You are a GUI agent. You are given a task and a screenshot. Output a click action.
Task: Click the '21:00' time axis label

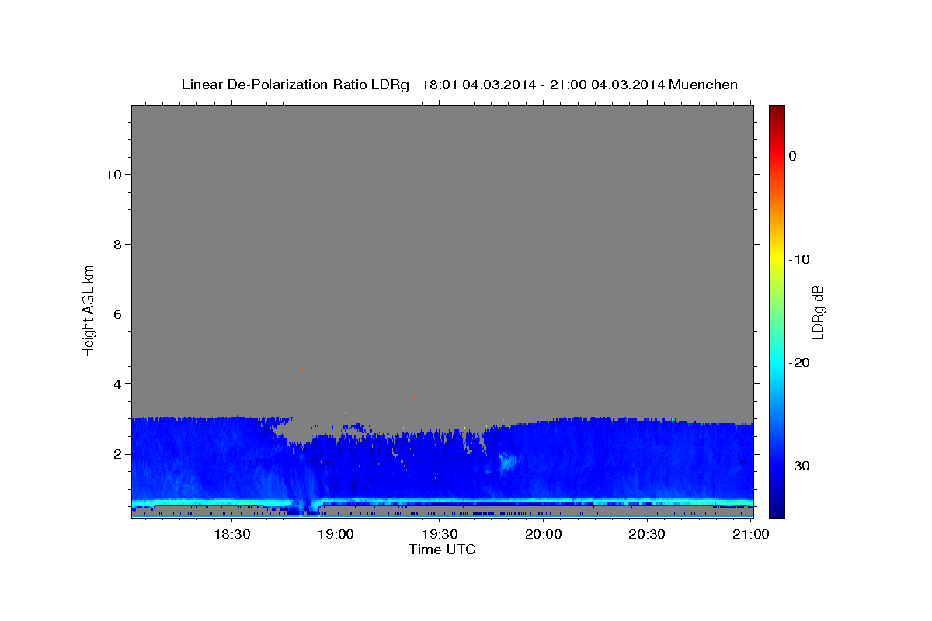click(x=751, y=535)
